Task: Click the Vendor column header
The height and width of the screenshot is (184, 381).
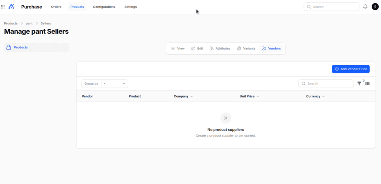Action: point(87,96)
